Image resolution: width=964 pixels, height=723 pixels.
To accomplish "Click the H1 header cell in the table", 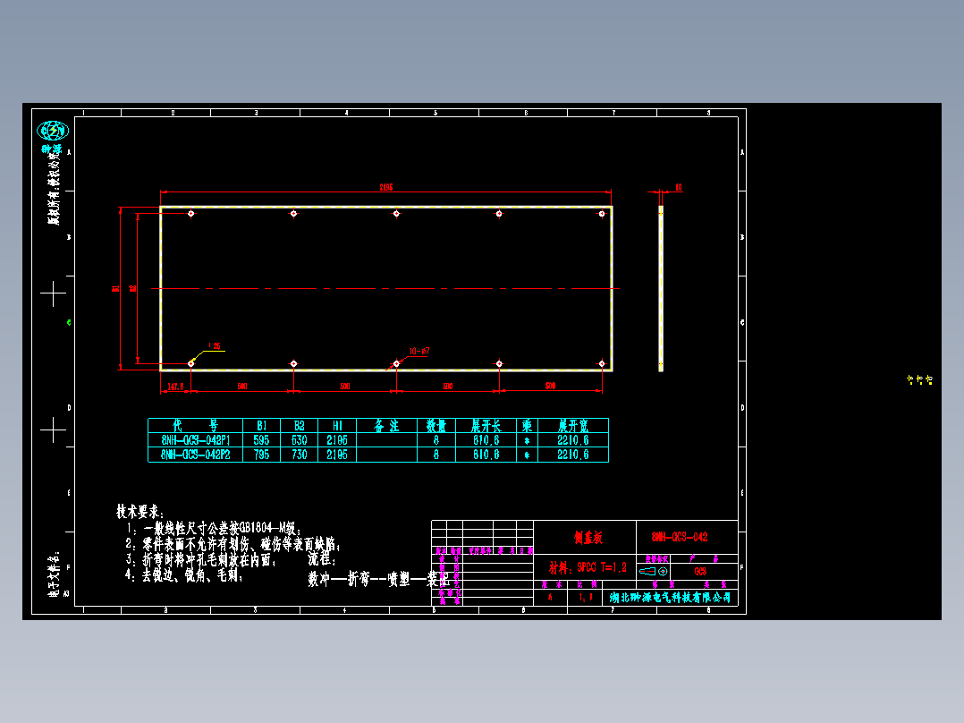I will click(337, 426).
